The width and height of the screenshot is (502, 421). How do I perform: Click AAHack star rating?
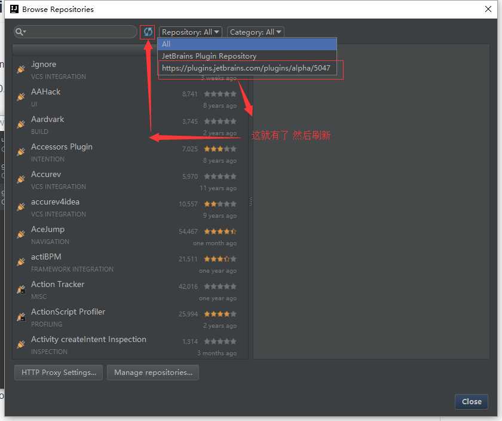pyautogui.click(x=221, y=94)
